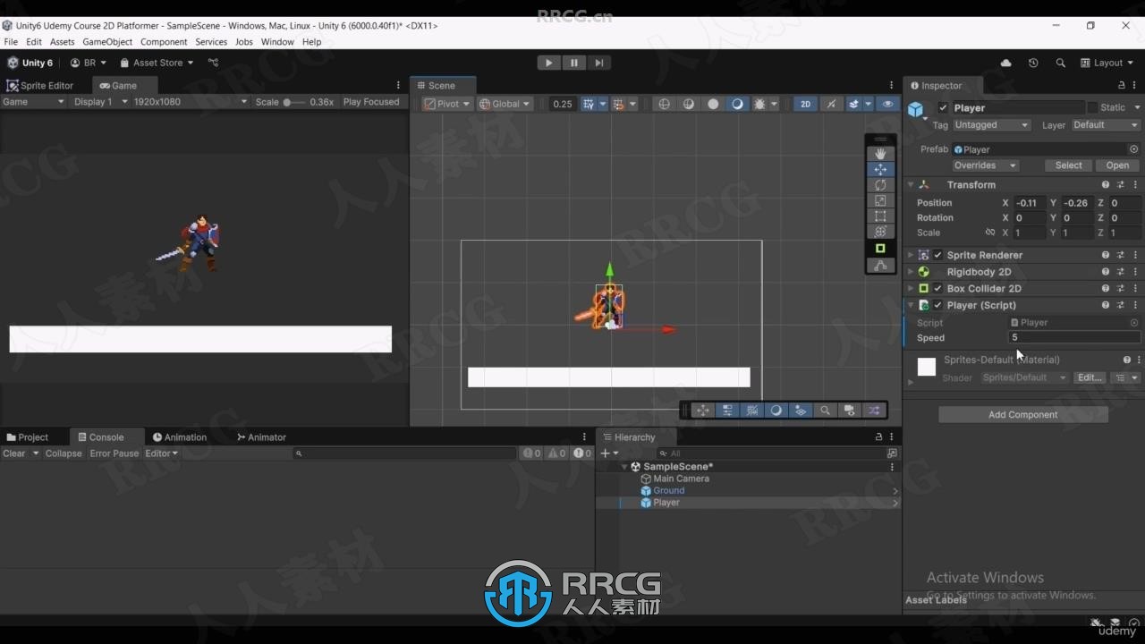Open the prefab Overrides dropdown
This screenshot has height=644, width=1145.
point(985,165)
